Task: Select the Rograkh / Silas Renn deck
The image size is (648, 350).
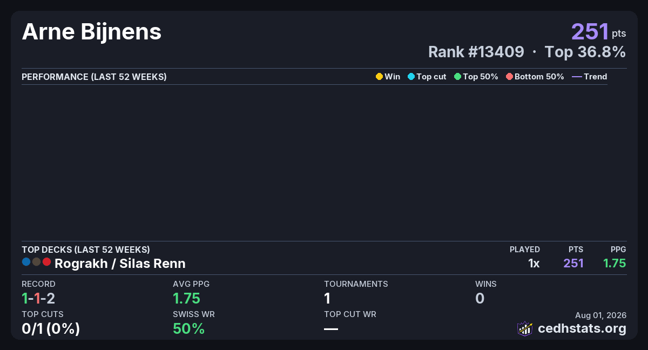Action: point(120,264)
